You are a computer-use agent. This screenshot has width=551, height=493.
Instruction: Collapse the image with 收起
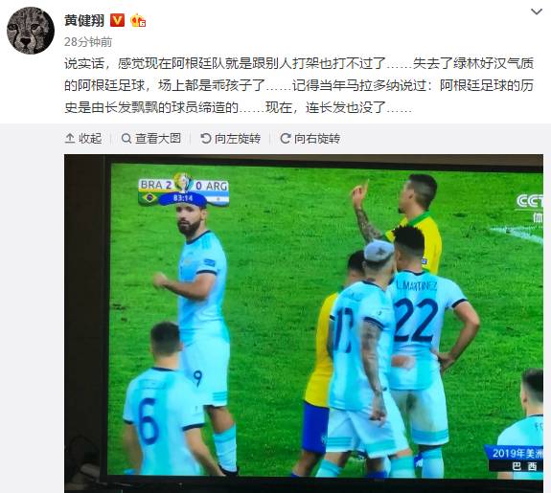point(83,139)
